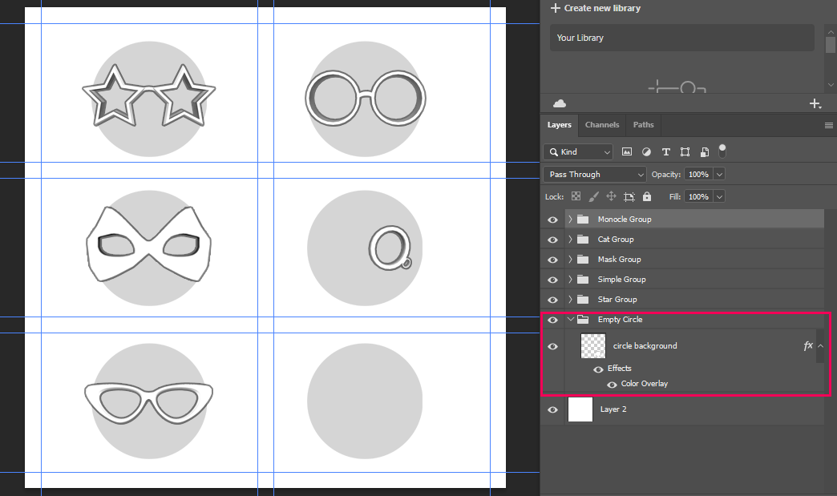Filter for shape layers icon

[x=685, y=151]
